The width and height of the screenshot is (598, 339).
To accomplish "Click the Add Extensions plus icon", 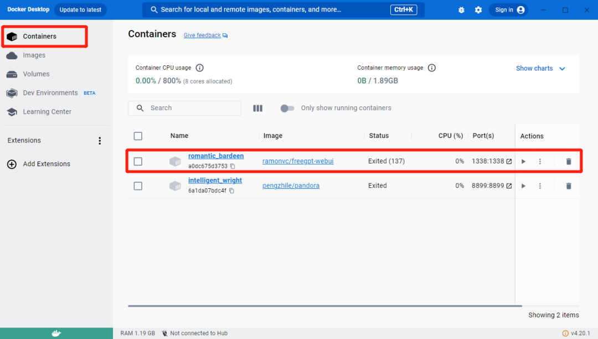I will (12, 164).
